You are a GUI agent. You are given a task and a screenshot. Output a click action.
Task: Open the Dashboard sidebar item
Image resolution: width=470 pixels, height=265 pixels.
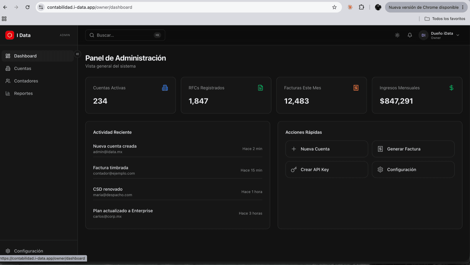point(38,56)
